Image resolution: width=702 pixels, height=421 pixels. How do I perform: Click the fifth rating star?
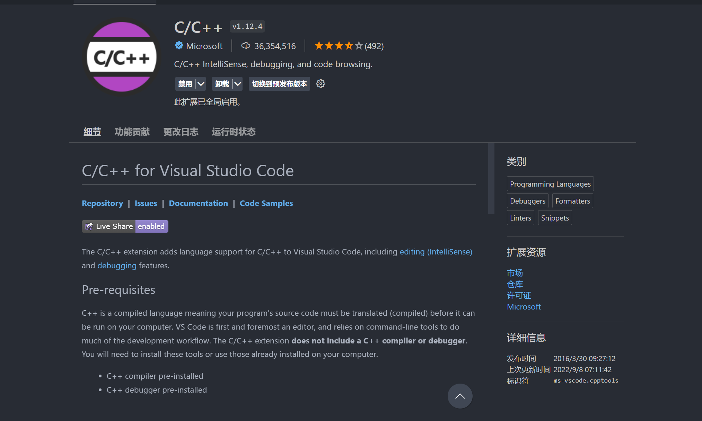pyautogui.click(x=359, y=45)
